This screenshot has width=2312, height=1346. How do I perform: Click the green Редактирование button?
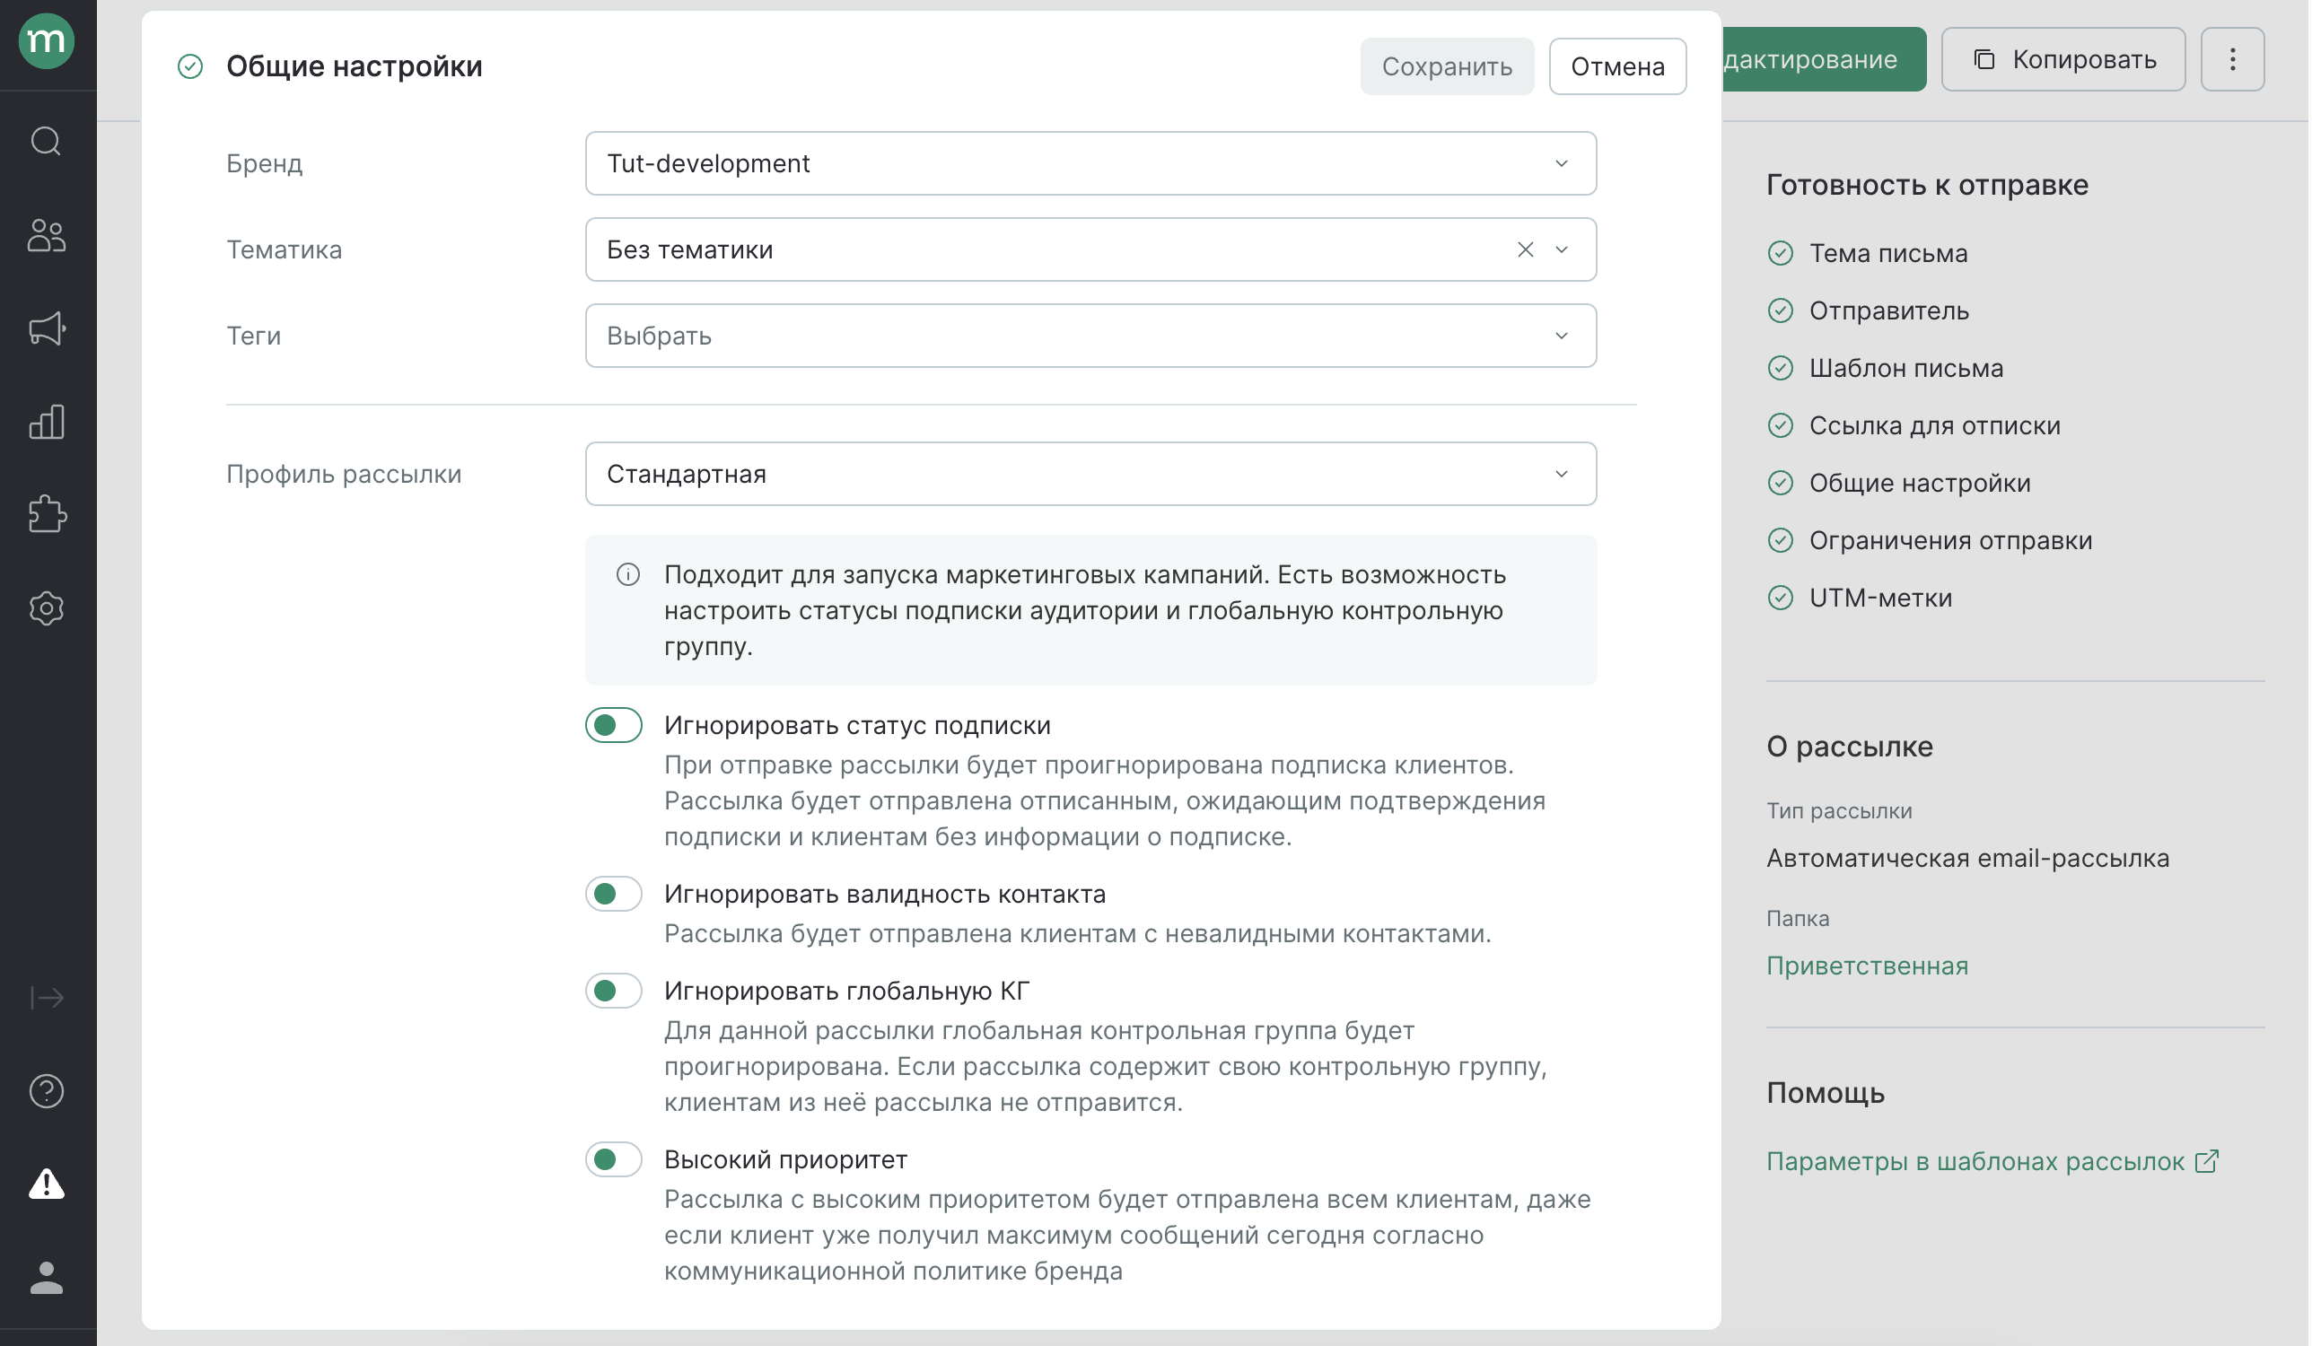[1824, 58]
